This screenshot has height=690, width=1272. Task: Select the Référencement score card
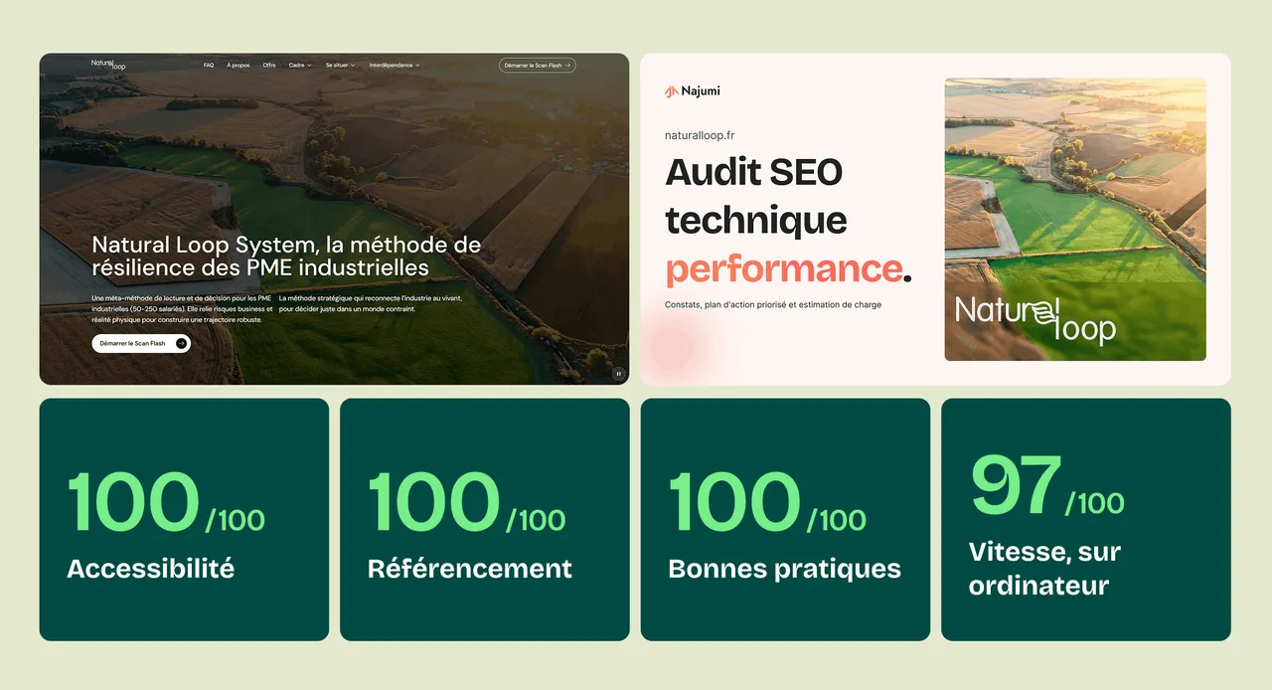pos(485,520)
